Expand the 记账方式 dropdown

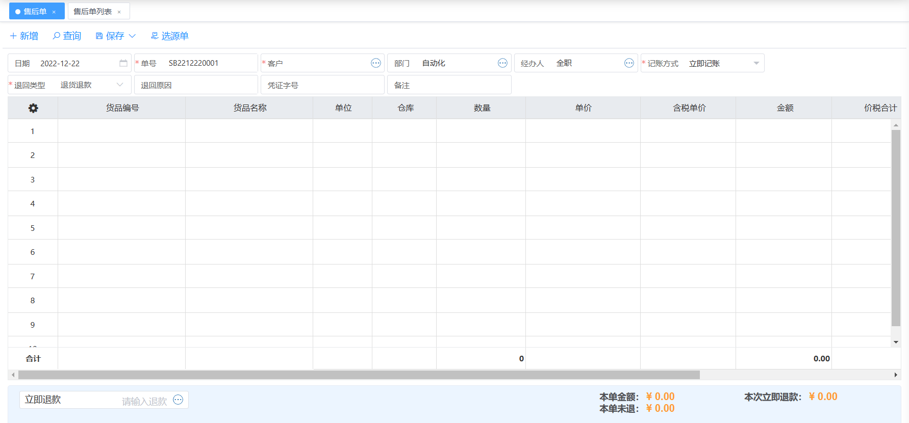point(756,63)
